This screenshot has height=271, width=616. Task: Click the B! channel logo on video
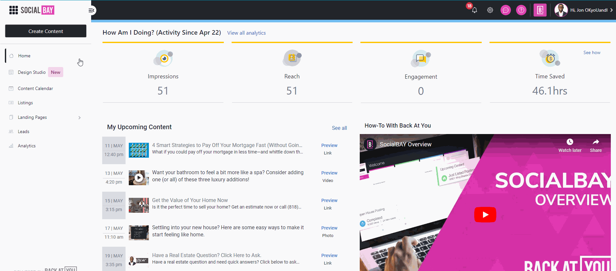[x=370, y=144]
